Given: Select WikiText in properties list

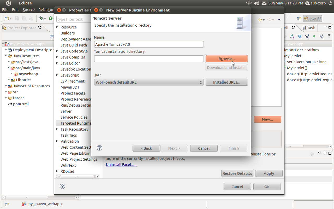Looking at the screenshot, I should coord(68,165).
